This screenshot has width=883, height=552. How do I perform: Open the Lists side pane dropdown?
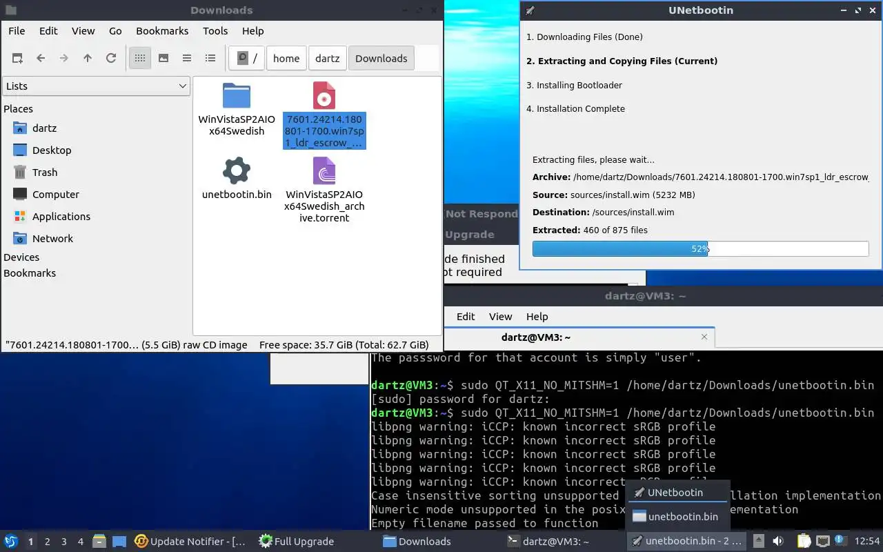[x=96, y=86]
